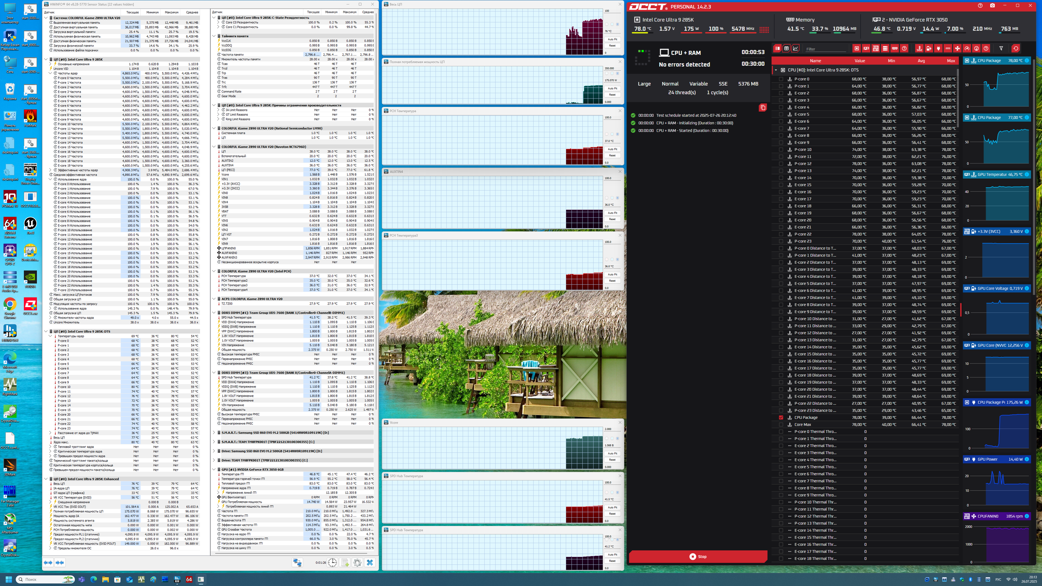The height and width of the screenshot is (586, 1042).
Task: Click the OCCT table view icon
Action: (786, 49)
